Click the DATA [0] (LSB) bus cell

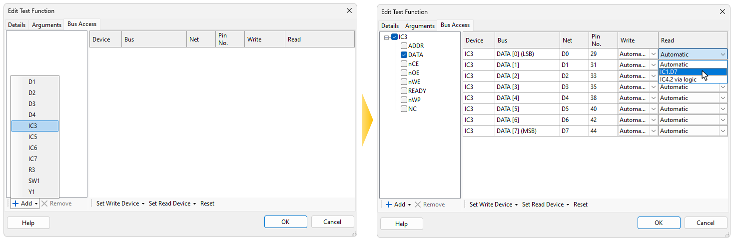pyautogui.click(x=527, y=54)
